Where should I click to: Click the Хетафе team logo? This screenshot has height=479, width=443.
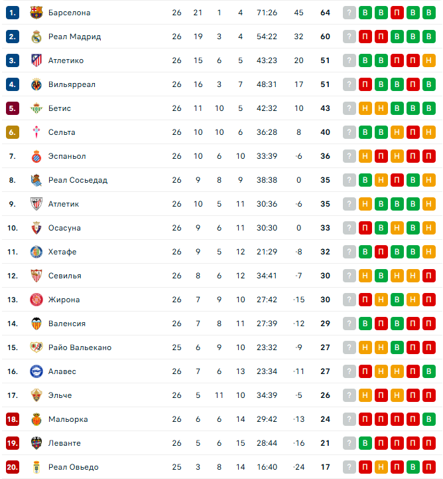(36, 252)
